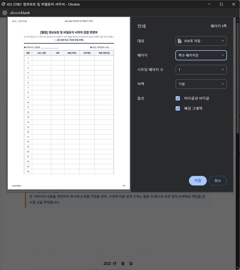Click the 시트당 페이지 수 label
This screenshot has height=270, width=240.
[150, 70]
